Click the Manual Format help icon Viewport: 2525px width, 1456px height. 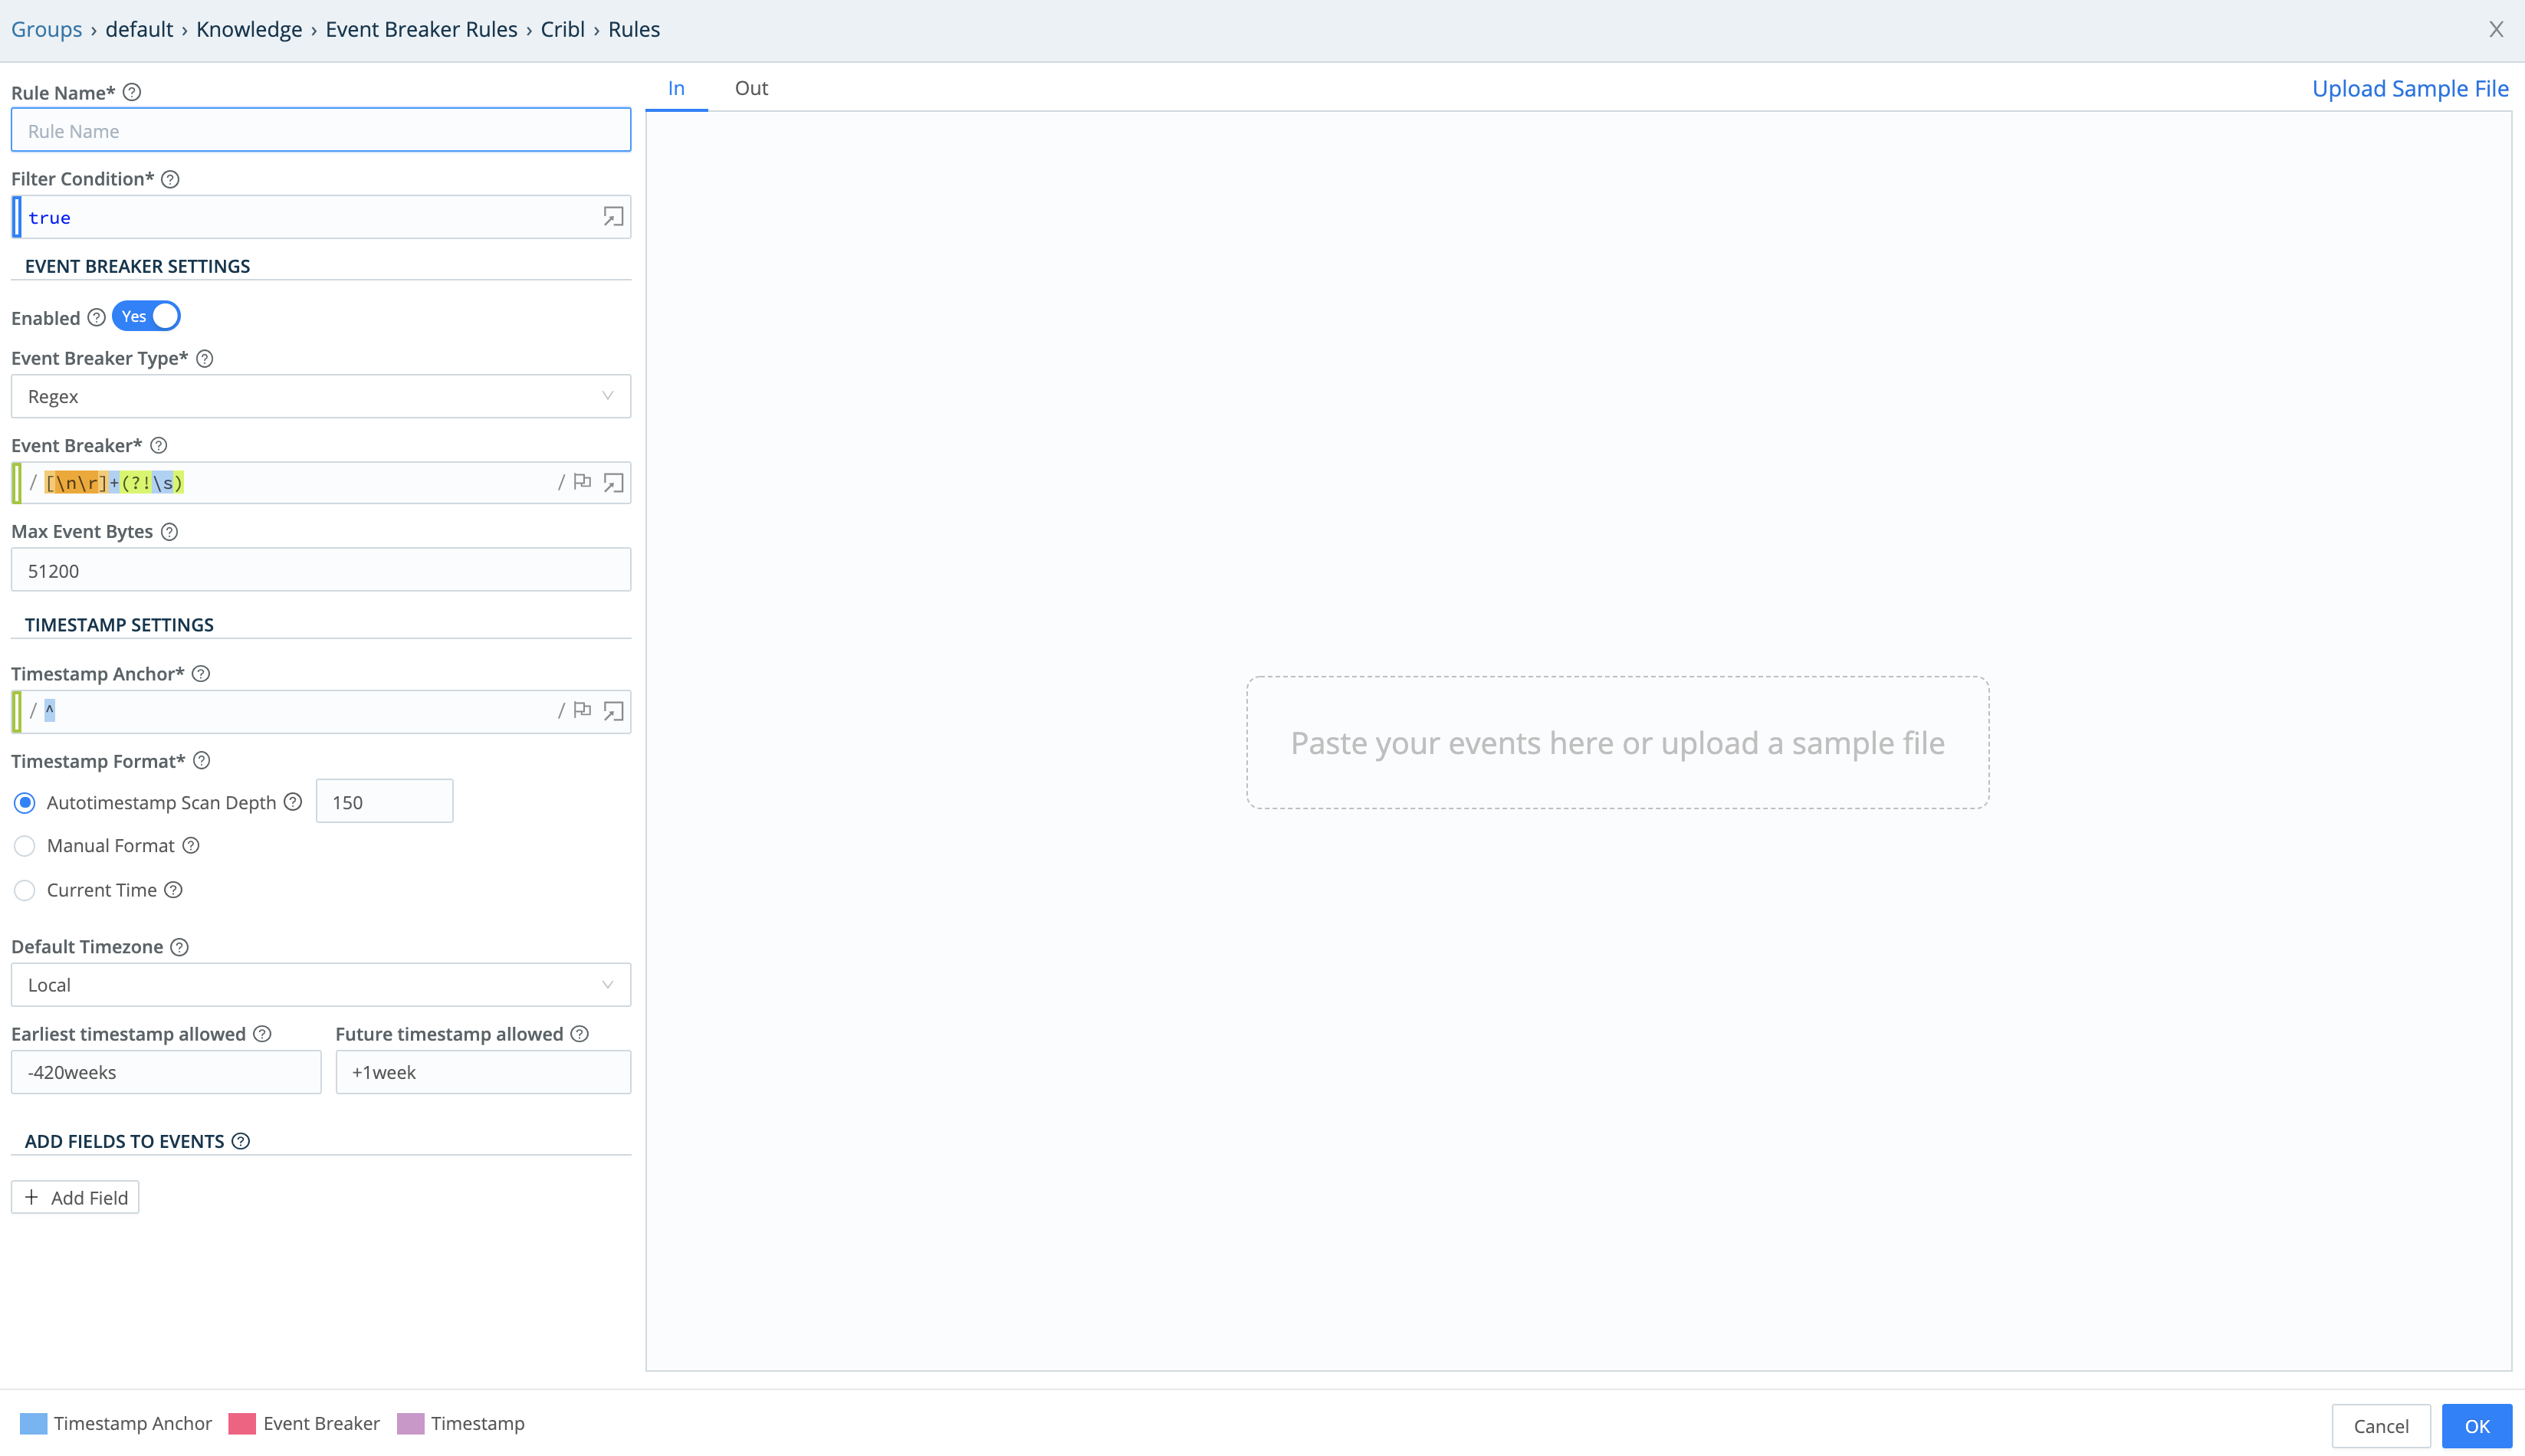point(191,846)
